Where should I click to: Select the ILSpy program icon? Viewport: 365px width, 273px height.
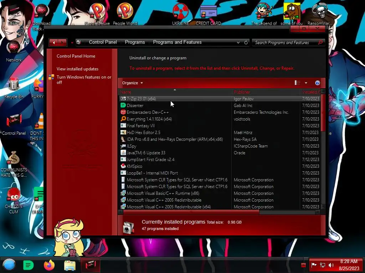click(123, 146)
